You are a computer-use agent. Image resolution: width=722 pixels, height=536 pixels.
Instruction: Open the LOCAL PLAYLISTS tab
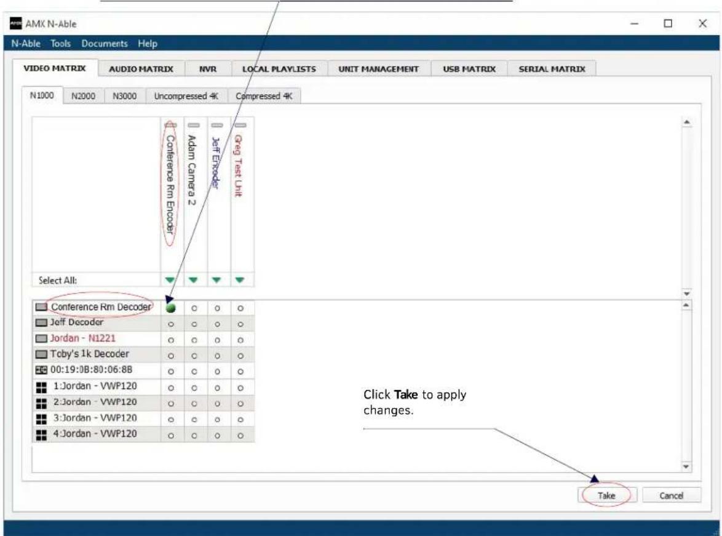click(279, 69)
